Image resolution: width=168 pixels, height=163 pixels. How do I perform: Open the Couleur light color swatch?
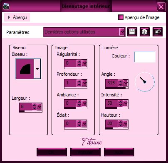[x=145, y=57]
